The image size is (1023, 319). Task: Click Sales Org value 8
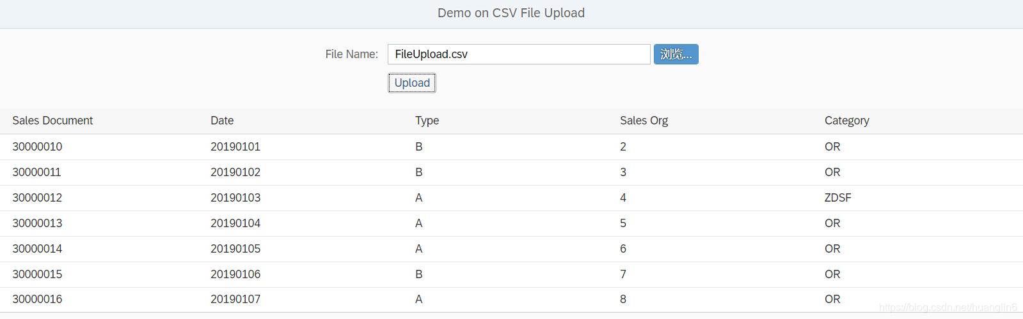623,299
